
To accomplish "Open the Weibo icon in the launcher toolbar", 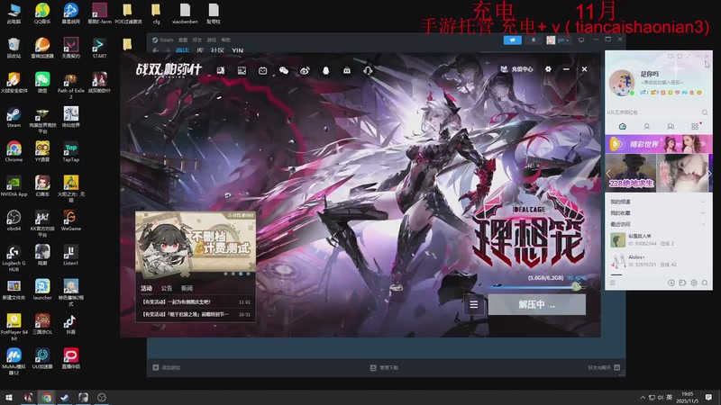I will point(305,70).
